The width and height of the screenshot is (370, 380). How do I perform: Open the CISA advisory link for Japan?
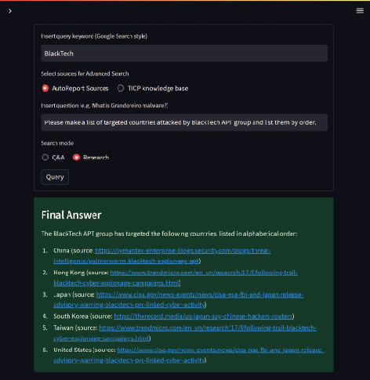pyautogui.click(x=179, y=299)
